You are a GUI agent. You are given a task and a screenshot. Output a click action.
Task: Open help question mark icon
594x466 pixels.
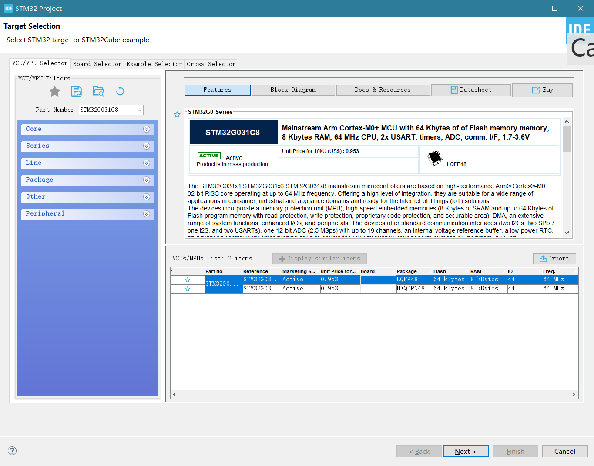click(x=12, y=451)
